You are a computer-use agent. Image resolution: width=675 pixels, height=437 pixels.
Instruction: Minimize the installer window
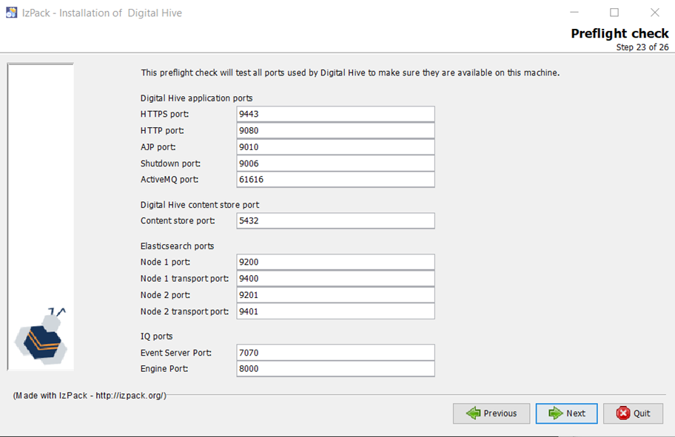[574, 13]
